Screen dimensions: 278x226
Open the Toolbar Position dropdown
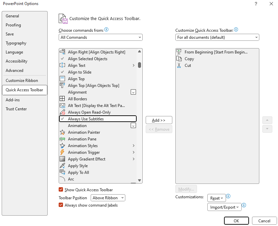(108, 198)
